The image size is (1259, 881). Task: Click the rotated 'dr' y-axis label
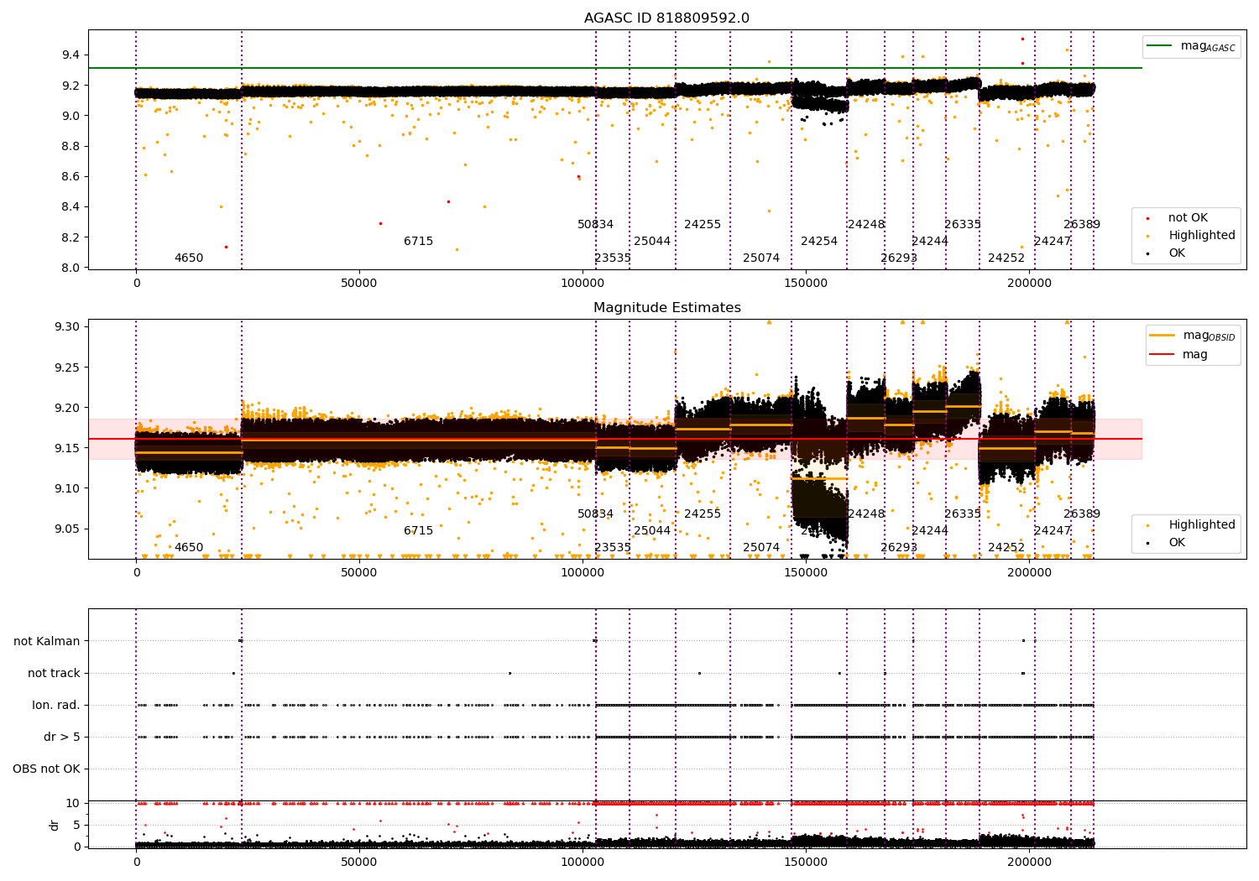54,825
